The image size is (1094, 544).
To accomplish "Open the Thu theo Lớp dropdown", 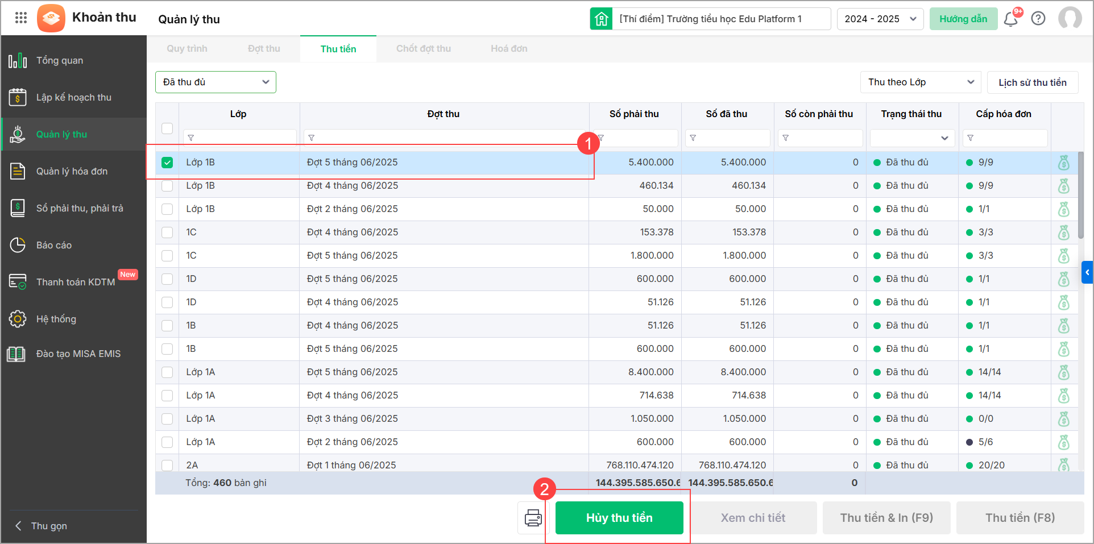I will (x=921, y=82).
